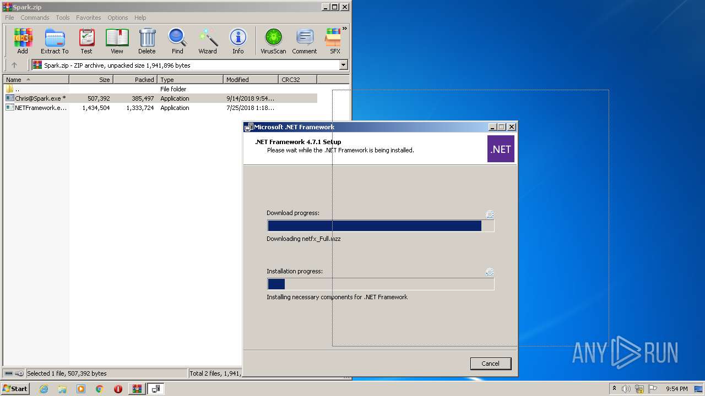The width and height of the screenshot is (705, 396).
Task: Click the .NET purple logo
Action: [x=501, y=149]
